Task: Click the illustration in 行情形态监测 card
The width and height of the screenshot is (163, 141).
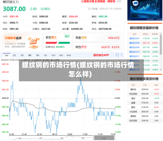Action: coord(34,43)
